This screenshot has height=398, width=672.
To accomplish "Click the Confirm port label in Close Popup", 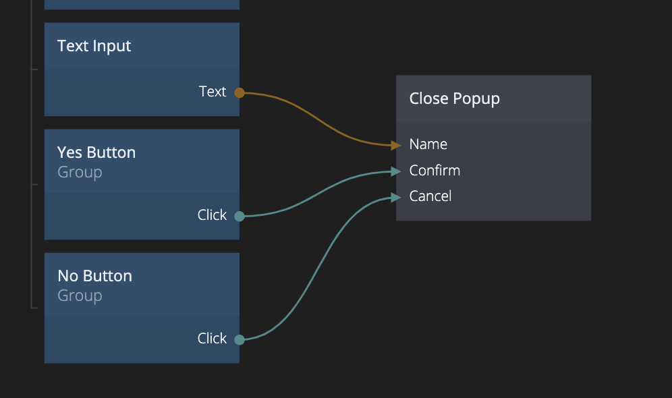I will pyautogui.click(x=435, y=171).
